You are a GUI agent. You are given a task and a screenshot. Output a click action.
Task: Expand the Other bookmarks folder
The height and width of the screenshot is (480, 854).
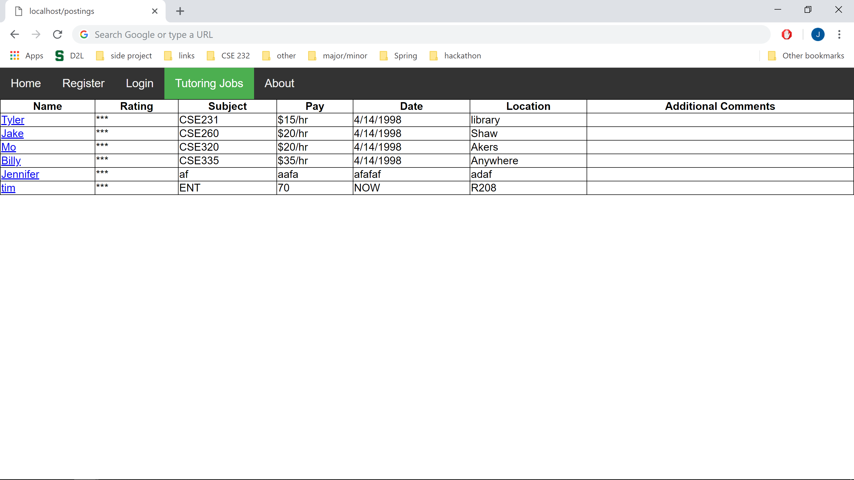click(806, 56)
